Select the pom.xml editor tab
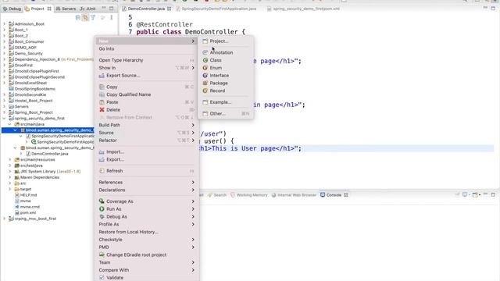This screenshot has width=500, height=281. 304,9
